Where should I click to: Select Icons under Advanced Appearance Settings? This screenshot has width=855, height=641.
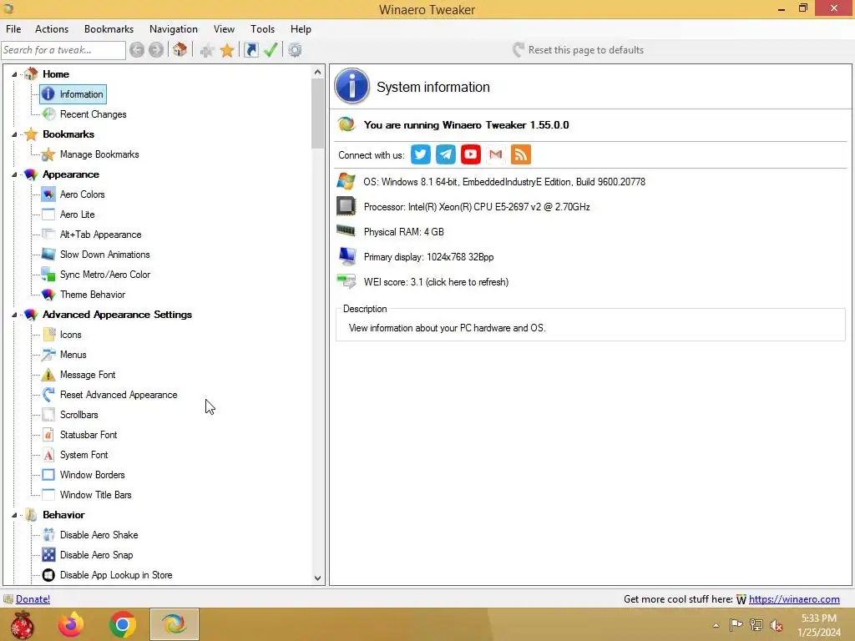point(71,335)
